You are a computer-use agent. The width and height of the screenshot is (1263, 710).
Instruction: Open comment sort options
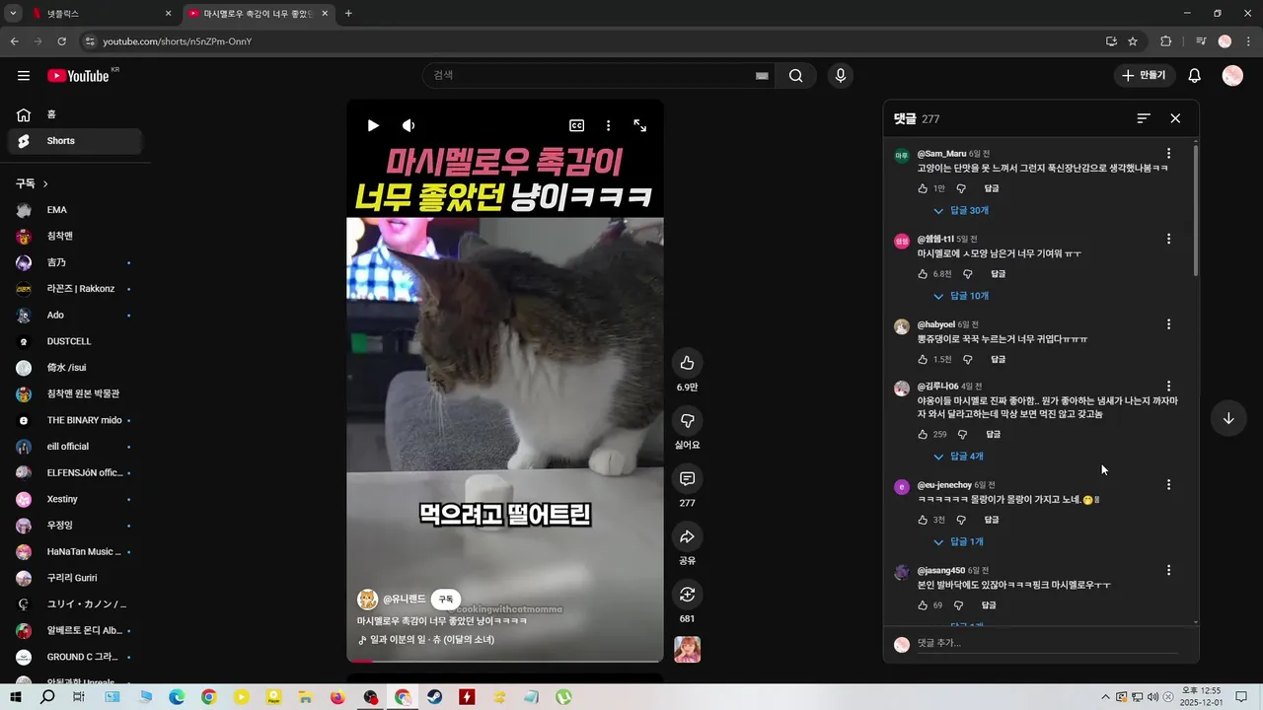(x=1144, y=118)
